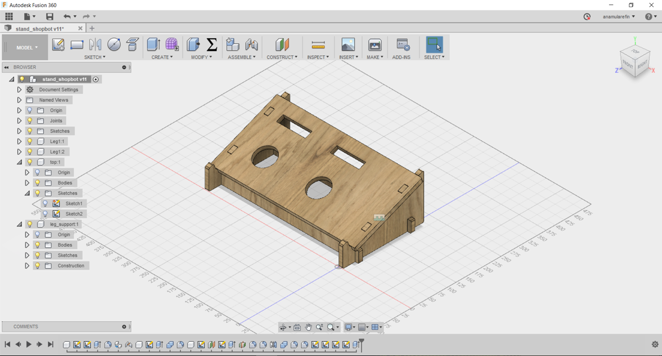This screenshot has height=356, width=662.
Task: Expand the Document Settings node
Action: 19,89
